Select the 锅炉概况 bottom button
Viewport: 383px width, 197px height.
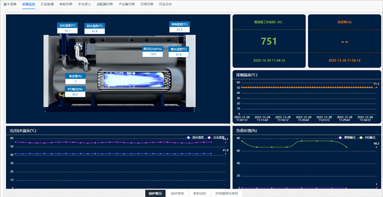pos(155,194)
